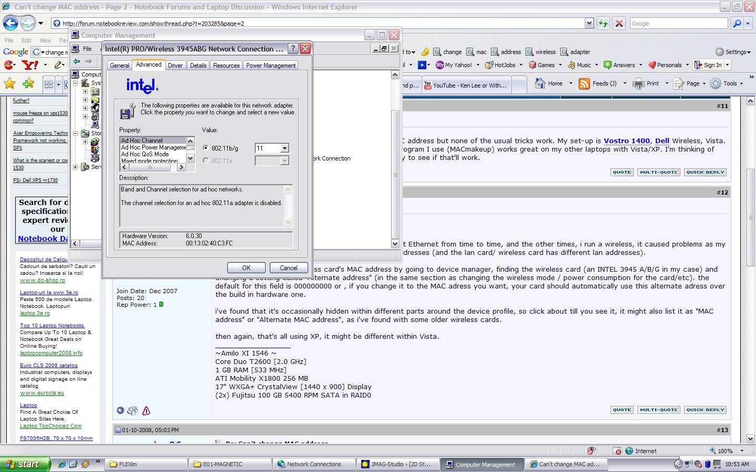Switch to the Driver tab
756x472 pixels.
(x=175, y=66)
